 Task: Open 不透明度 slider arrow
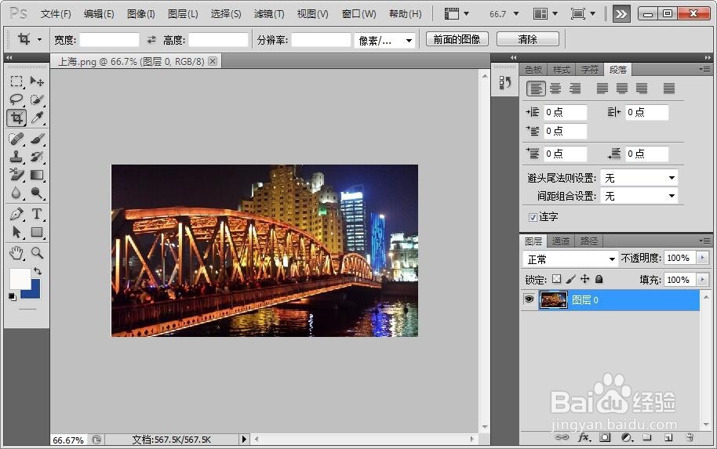(702, 258)
